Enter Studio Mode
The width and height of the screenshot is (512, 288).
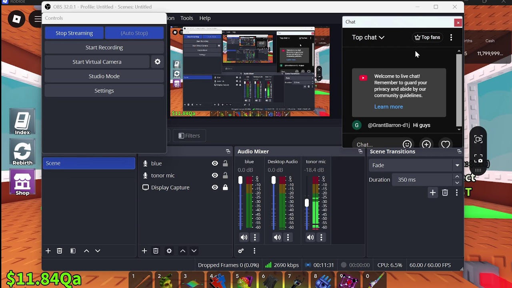click(104, 76)
